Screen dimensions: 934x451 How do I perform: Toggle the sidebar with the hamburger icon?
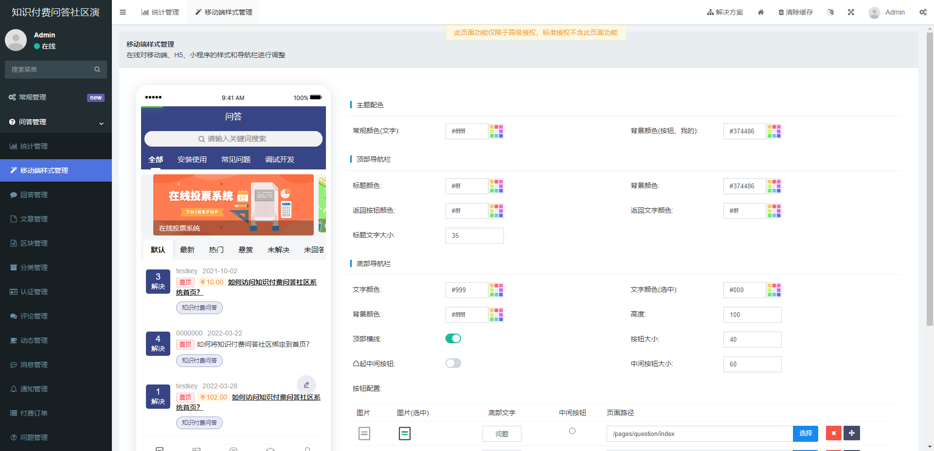[123, 12]
